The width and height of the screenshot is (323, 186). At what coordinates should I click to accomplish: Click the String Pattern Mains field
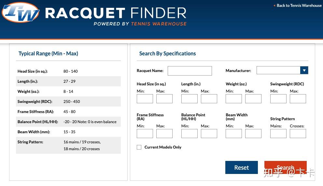click(x=278, y=134)
